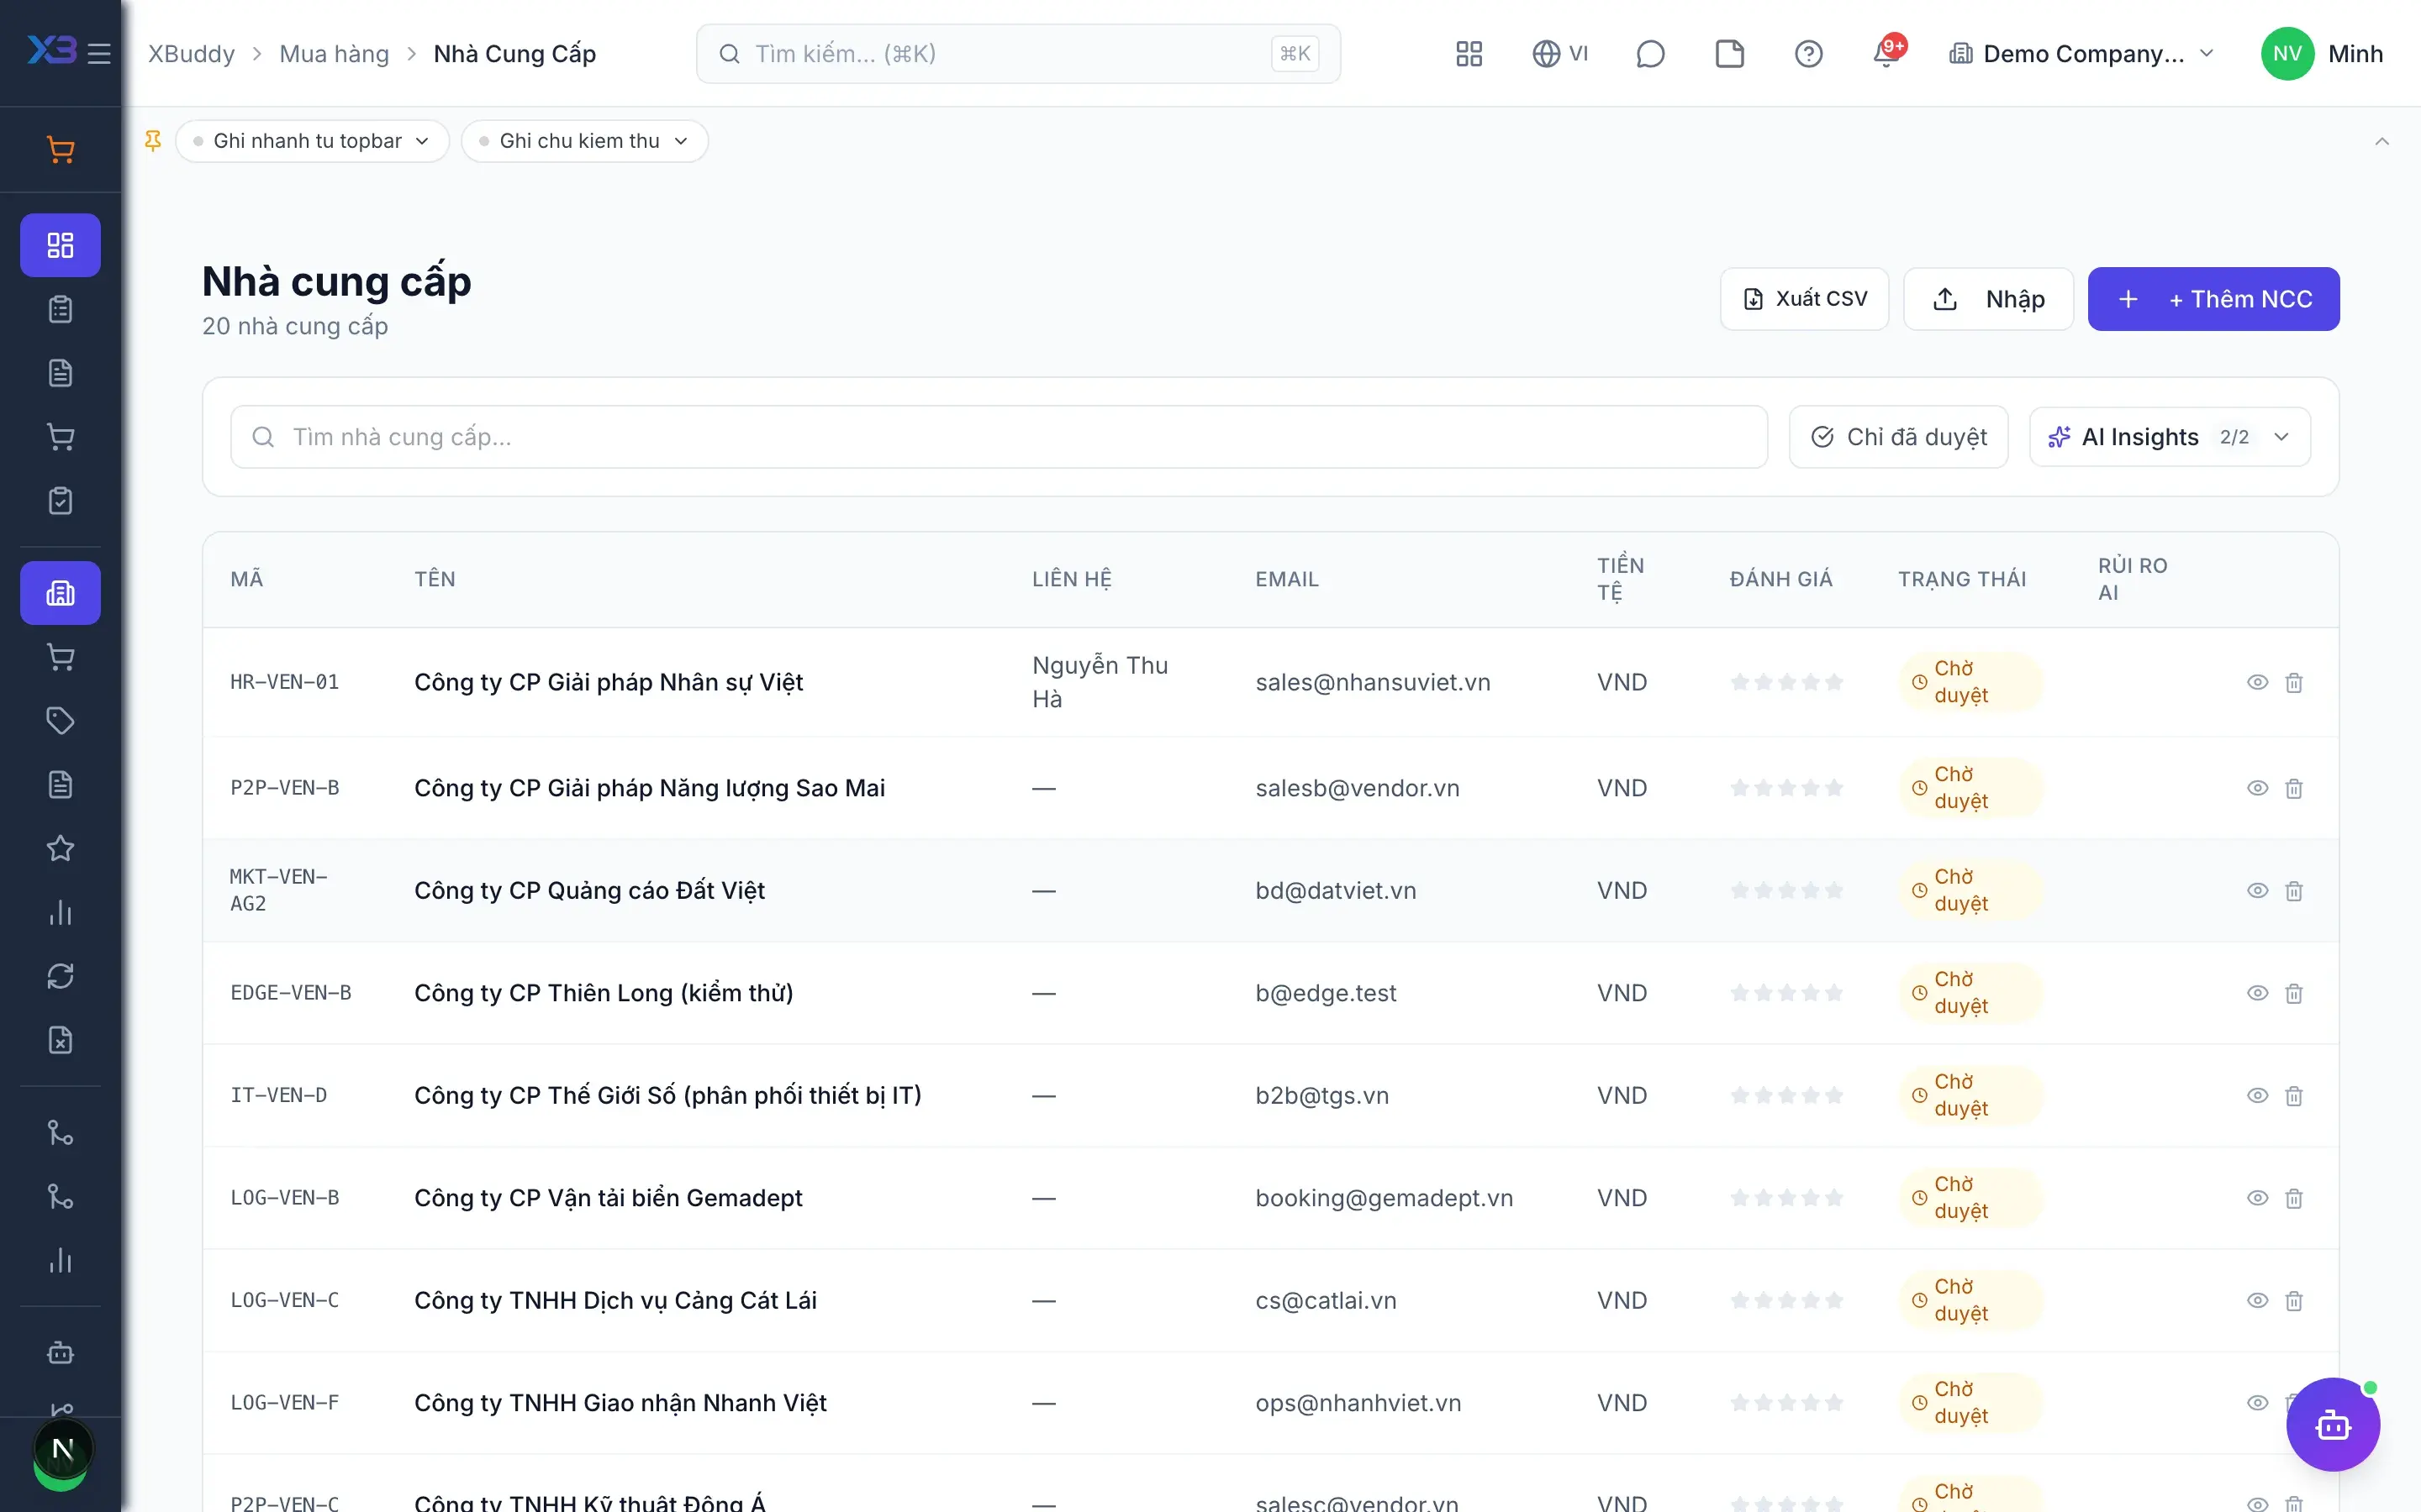Collapse the pinned notes bar chevron
Viewport: 2421px width, 1512px height.
(2381, 141)
